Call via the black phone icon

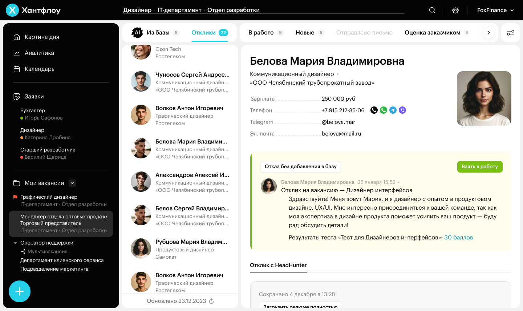[374, 110]
